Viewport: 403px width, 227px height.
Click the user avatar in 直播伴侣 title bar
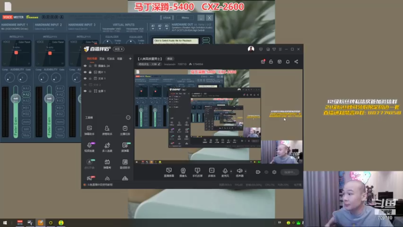tap(251, 49)
